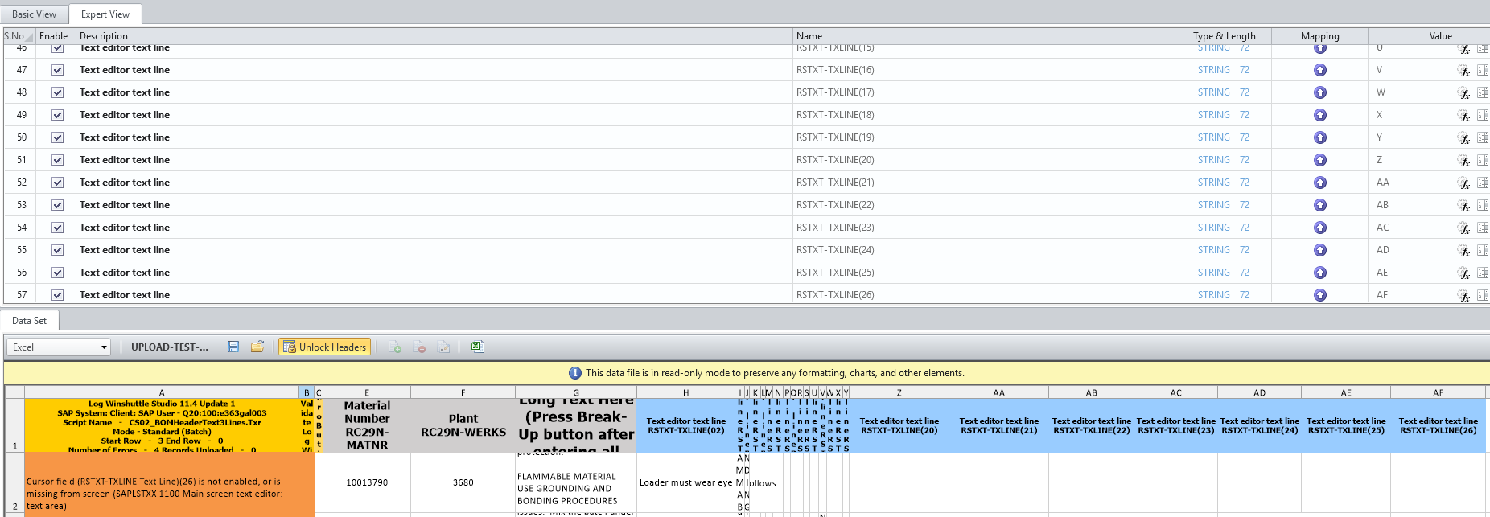Image resolution: width=1490 pixels, height=517 pixels.
Task: Open the value list icon in row 50
Action: pyautogui.click(x=1483, y=137)
